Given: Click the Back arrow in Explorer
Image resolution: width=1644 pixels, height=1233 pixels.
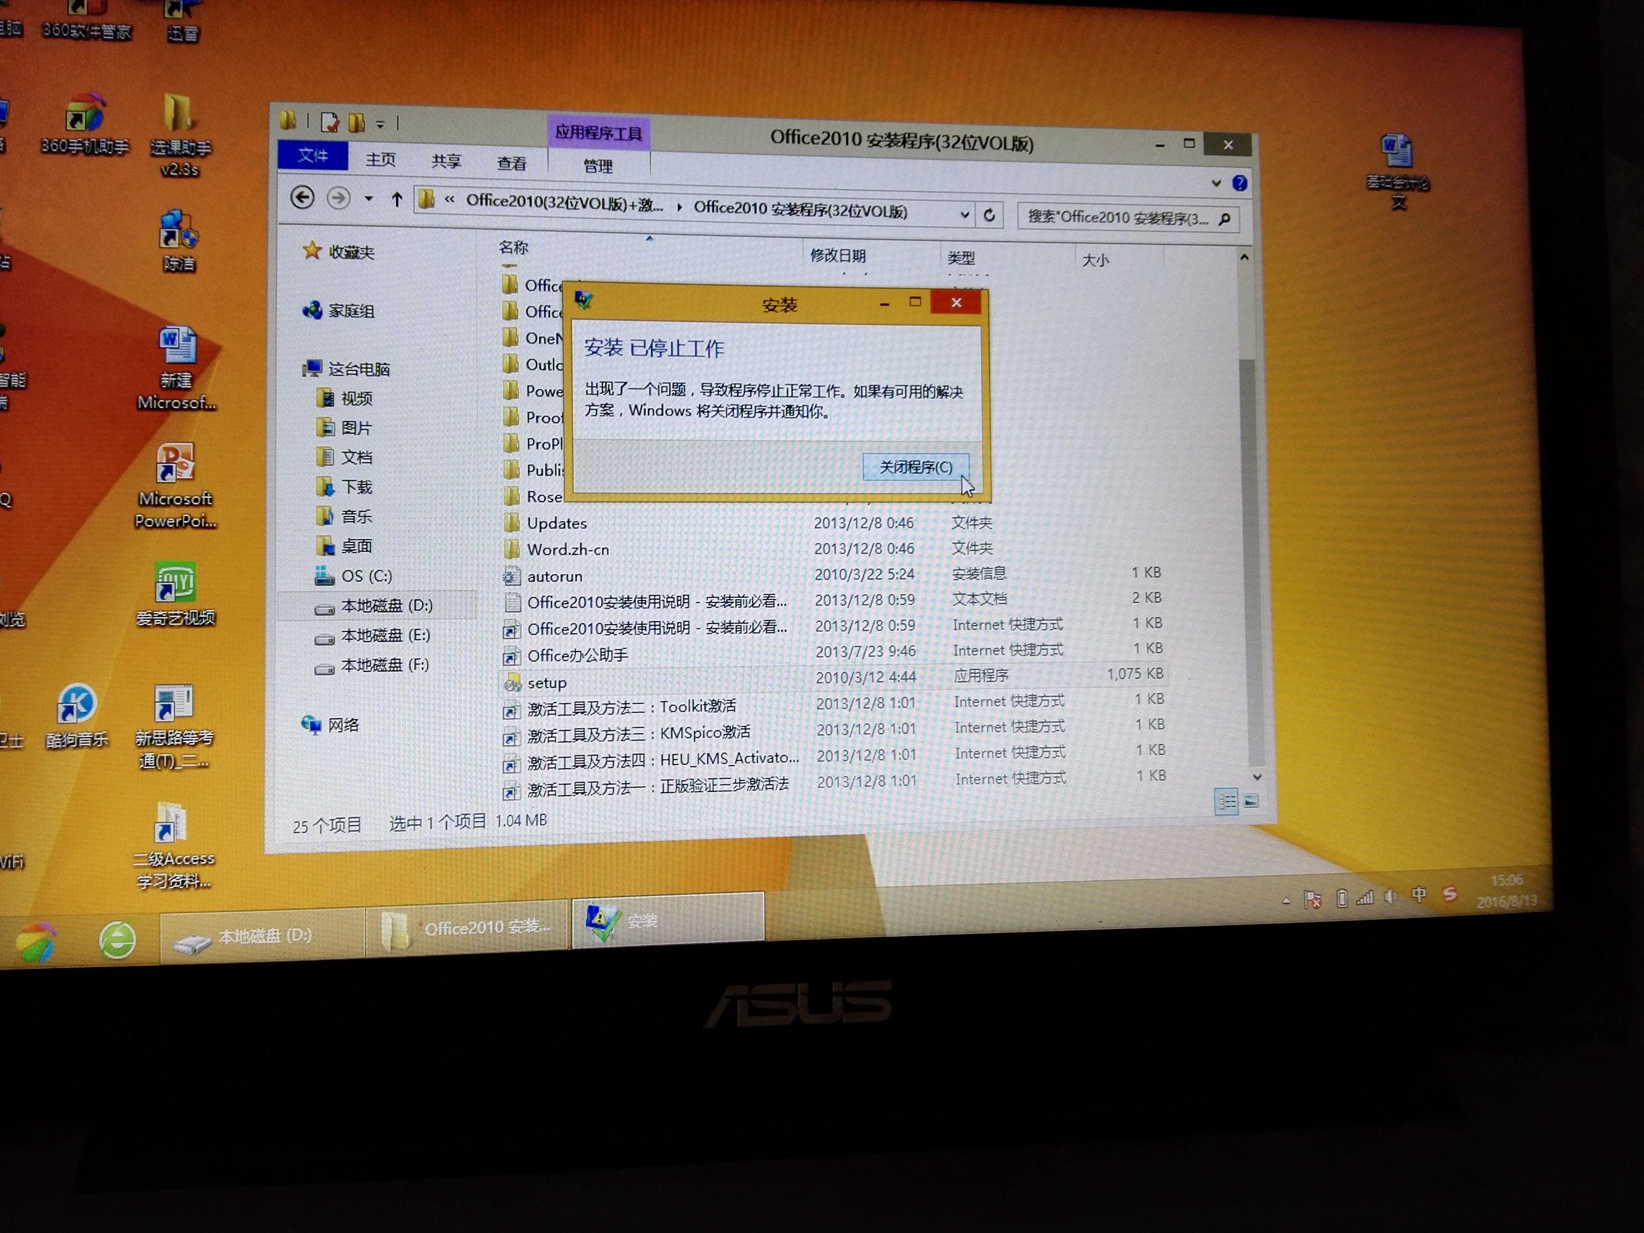Looking at the screenshot, I should pyautogui.click(x=303, y=197).
